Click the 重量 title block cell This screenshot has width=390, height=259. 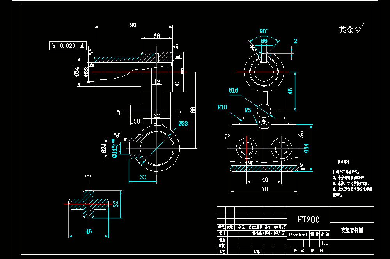click(x=314, y=234)
